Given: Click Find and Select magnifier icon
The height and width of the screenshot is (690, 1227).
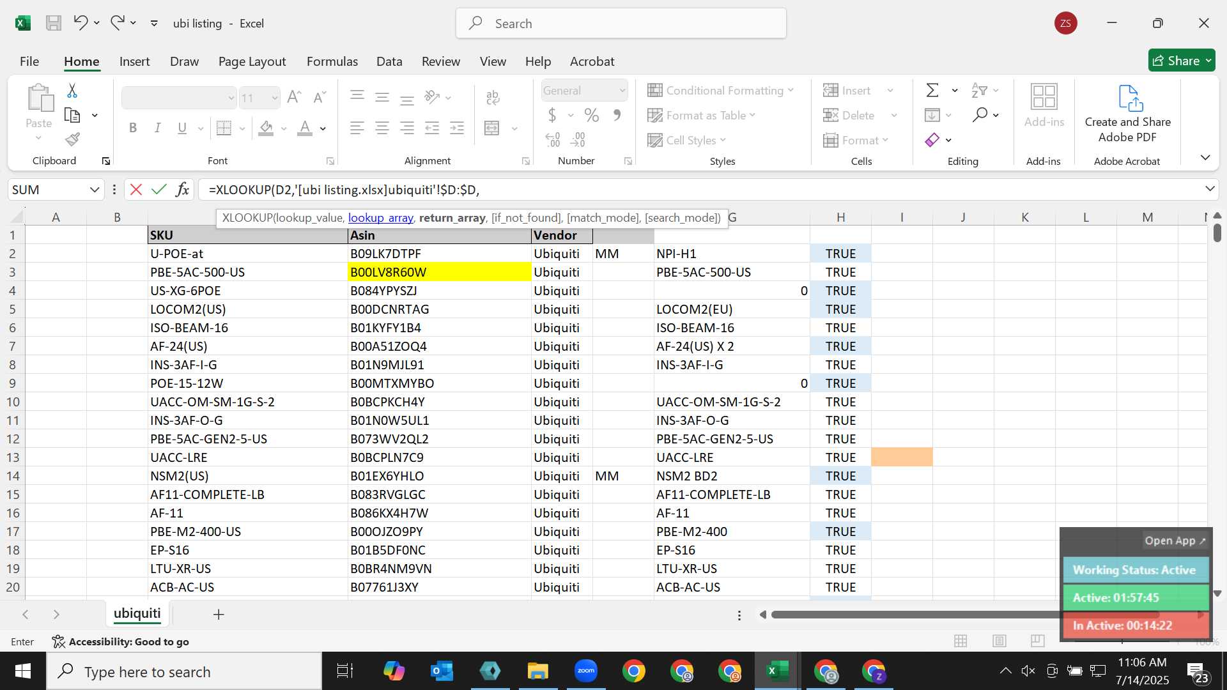Looking at the screenshot, I should click(x=980, y=116).
